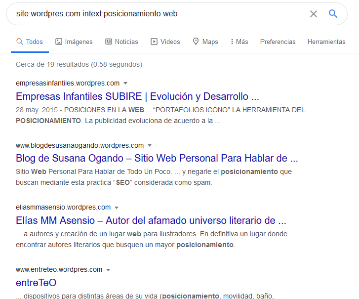Open dropdown arrow beside www.blogdesusanaogando.wordpres.com
The height and width of the screenshot is (299, 359).
150,146
